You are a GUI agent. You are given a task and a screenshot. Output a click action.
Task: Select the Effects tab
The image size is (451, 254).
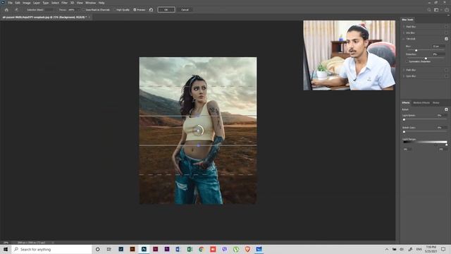[406, 103]
